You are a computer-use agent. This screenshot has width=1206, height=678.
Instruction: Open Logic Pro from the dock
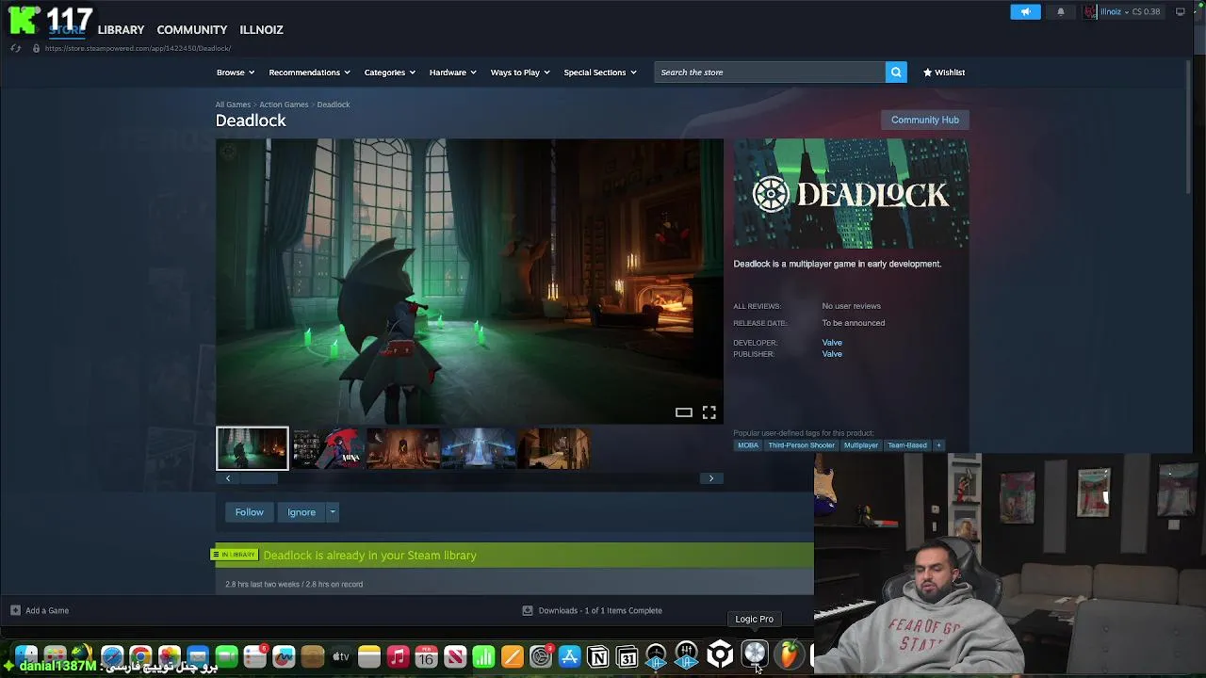pos(755,654)
